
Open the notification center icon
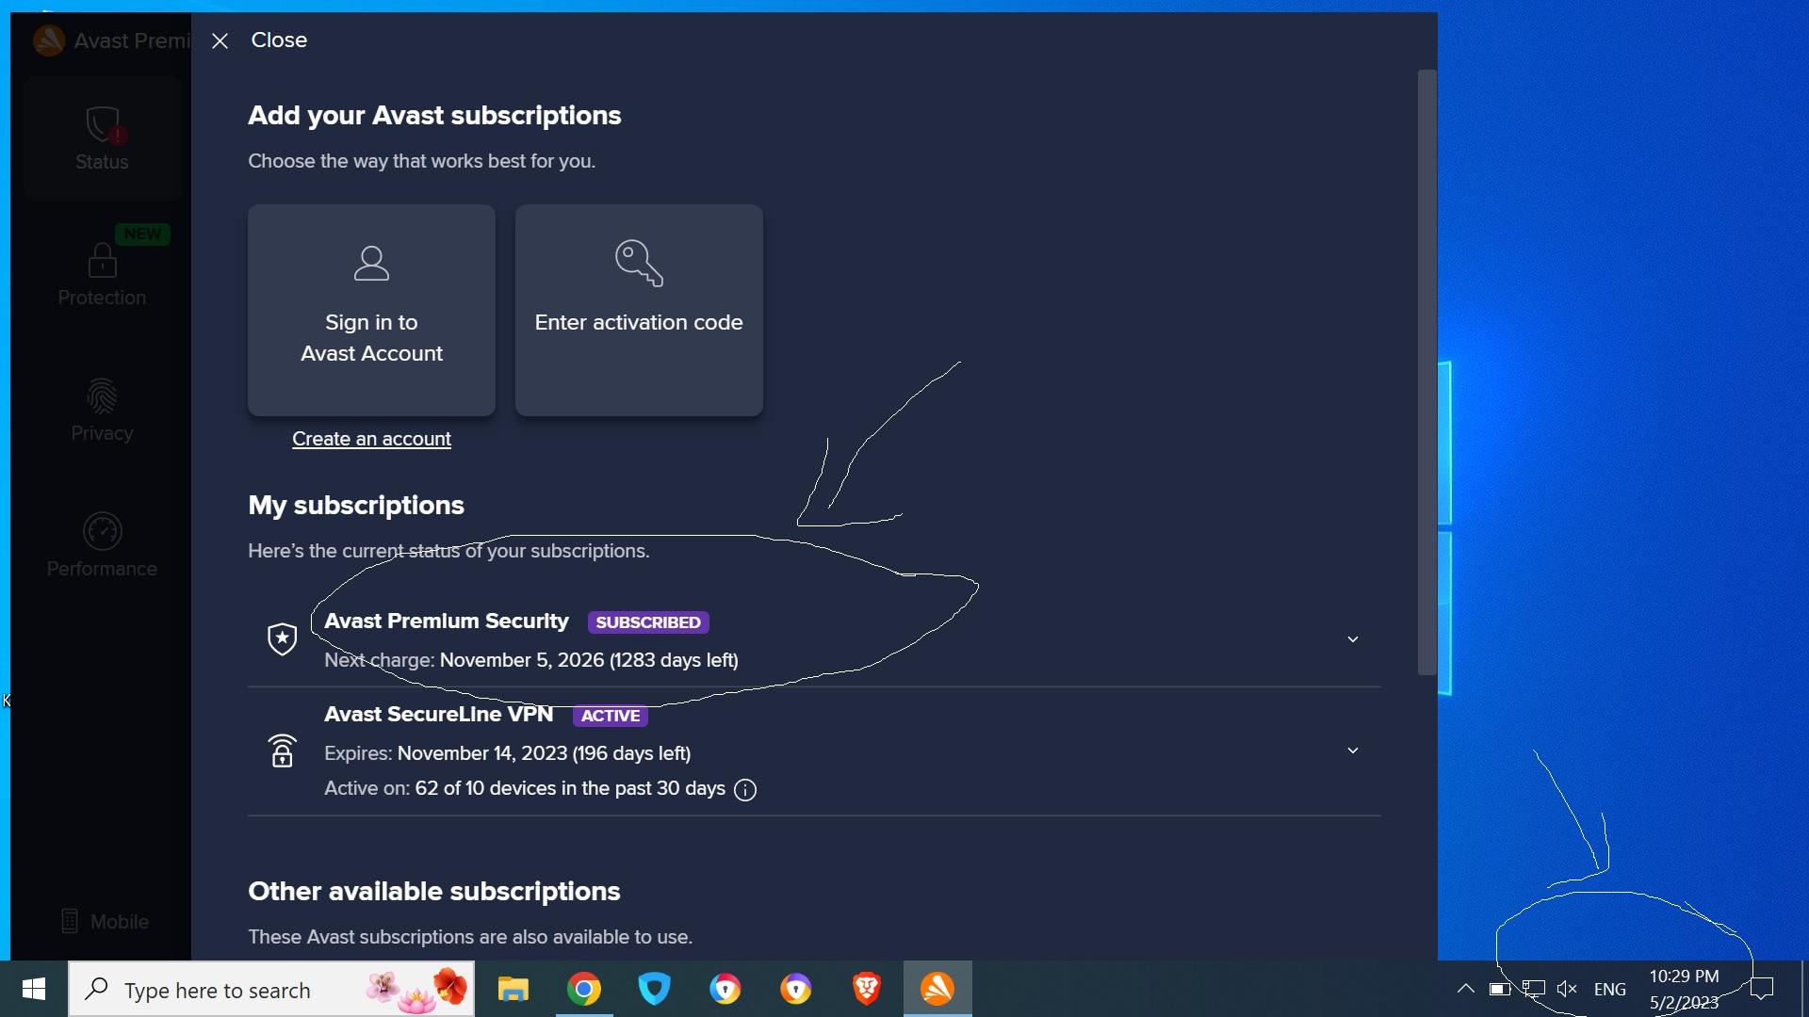click(1762, 989)
